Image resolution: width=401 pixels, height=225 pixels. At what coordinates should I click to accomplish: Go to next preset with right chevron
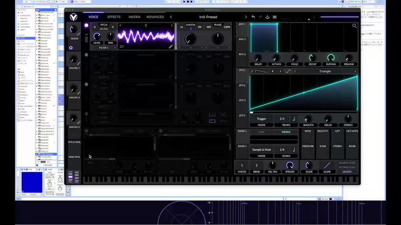[x=246, y=17]
